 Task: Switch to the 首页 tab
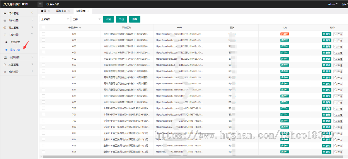(x=44, y=12)
